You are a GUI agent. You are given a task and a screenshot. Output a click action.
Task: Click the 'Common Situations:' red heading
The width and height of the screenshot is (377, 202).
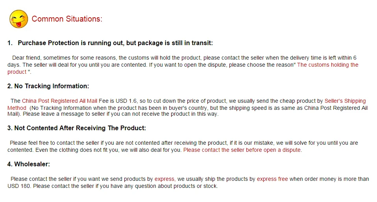[67, 19]
